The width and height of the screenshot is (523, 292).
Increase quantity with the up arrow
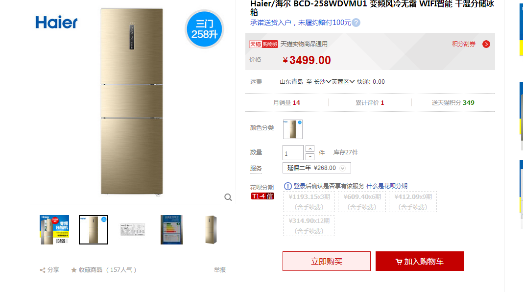coord(310,148)
